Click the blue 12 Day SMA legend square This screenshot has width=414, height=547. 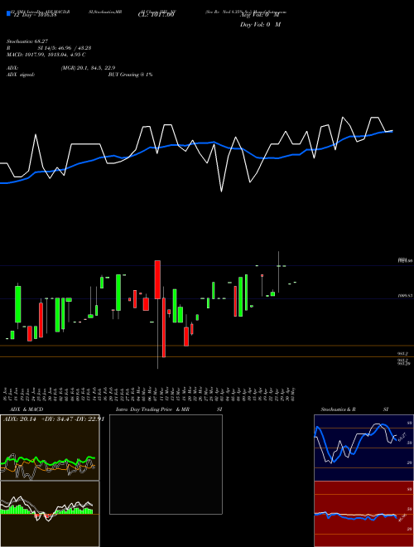(8, 13)
